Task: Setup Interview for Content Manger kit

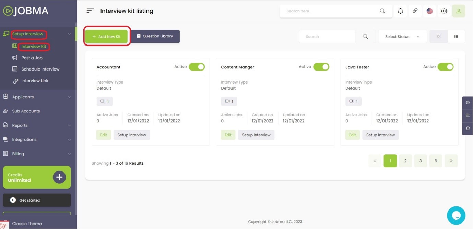Action: (256, 135)
